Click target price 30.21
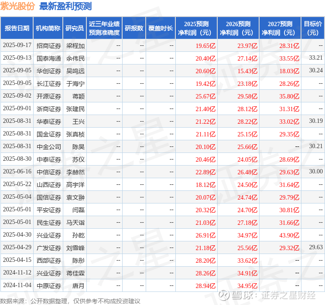The width and height of the screenshot is (325, 305). (316, 146)
